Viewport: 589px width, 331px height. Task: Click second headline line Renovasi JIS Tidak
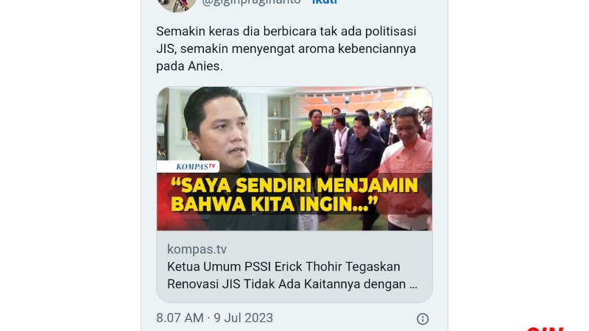coord(292,284)
